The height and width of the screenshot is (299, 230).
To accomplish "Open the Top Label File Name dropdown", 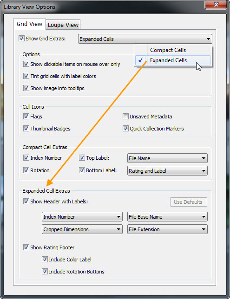I will coord(167,158).
